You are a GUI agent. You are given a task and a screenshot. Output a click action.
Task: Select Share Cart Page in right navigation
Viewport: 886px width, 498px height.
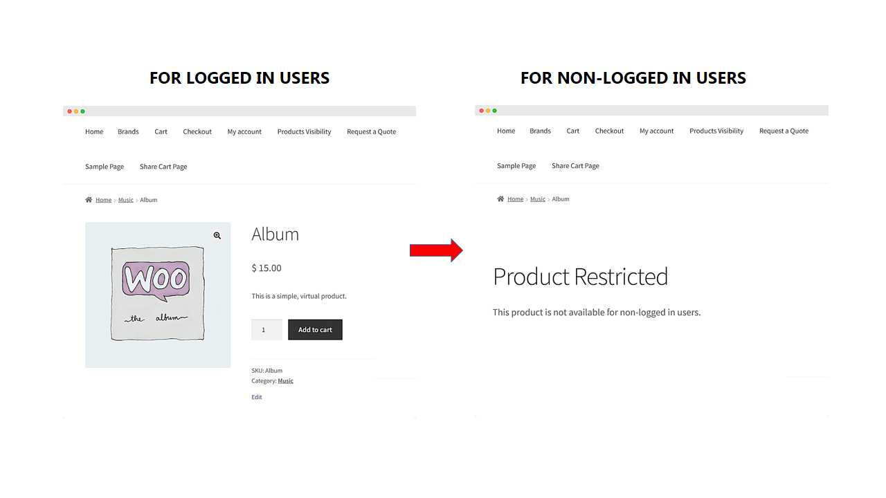(x=575, y=165)
